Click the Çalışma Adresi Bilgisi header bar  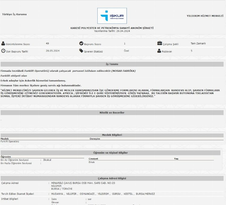[x=112, y=178]
